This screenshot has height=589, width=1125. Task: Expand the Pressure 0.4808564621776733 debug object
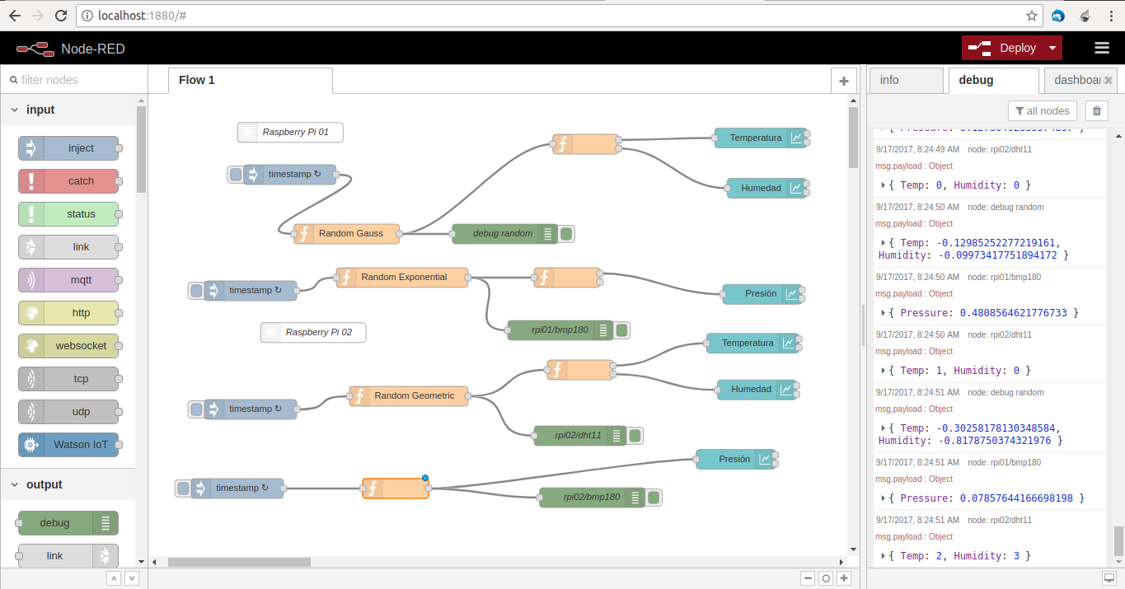[884, 313]
